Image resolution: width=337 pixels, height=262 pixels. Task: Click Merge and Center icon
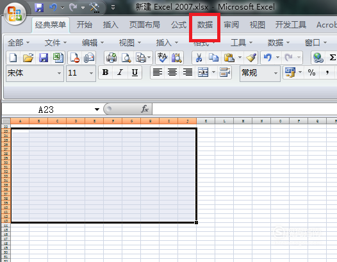(x=203, y=72)
